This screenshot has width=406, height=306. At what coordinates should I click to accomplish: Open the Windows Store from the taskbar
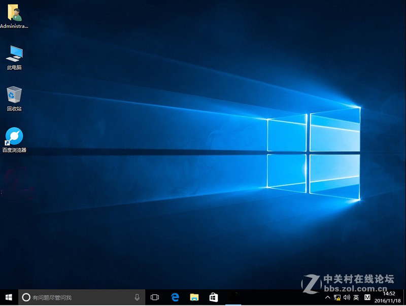(x=214, y=296)
